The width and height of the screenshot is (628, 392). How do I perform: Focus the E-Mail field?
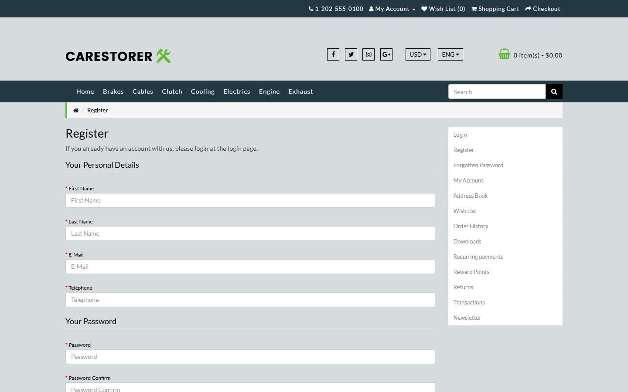(x=250, y=267)
